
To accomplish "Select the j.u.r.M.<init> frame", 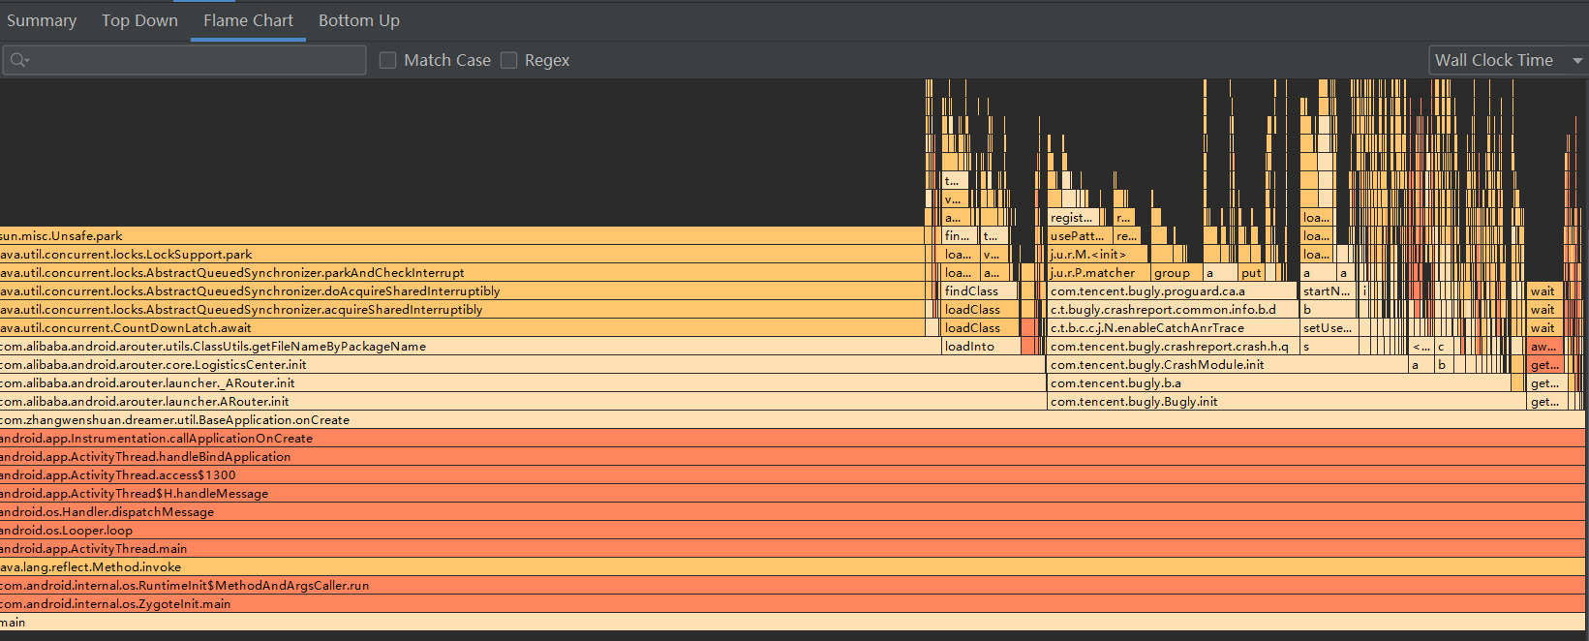I will pos(1098,255).
